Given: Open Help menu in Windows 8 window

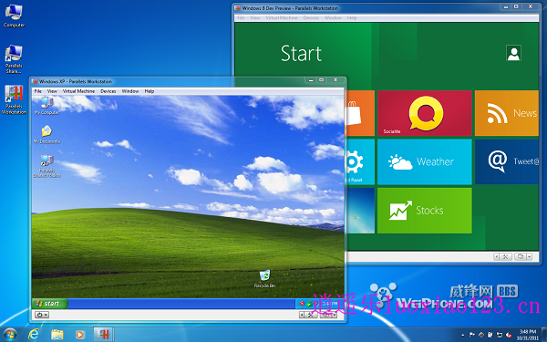Looking at the screenshot, I should point(352,18).
